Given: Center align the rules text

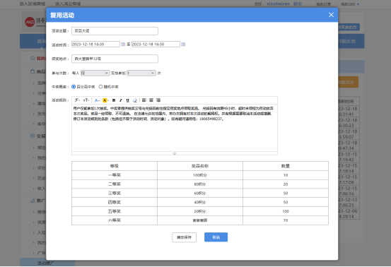Looking at the screenshot, I should (151, 100).
